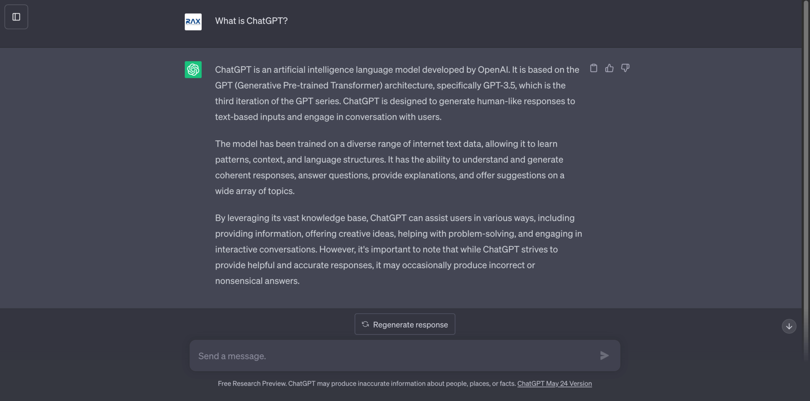810x401 pixels.
Task: Click the RAX user avatar
Action: [193, 22]
